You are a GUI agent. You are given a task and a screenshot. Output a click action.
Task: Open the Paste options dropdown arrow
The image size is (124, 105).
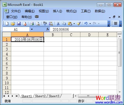pos(74,24)
